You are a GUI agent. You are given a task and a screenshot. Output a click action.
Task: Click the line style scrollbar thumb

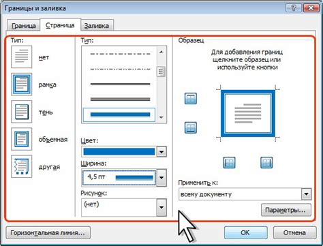point(161,72)
